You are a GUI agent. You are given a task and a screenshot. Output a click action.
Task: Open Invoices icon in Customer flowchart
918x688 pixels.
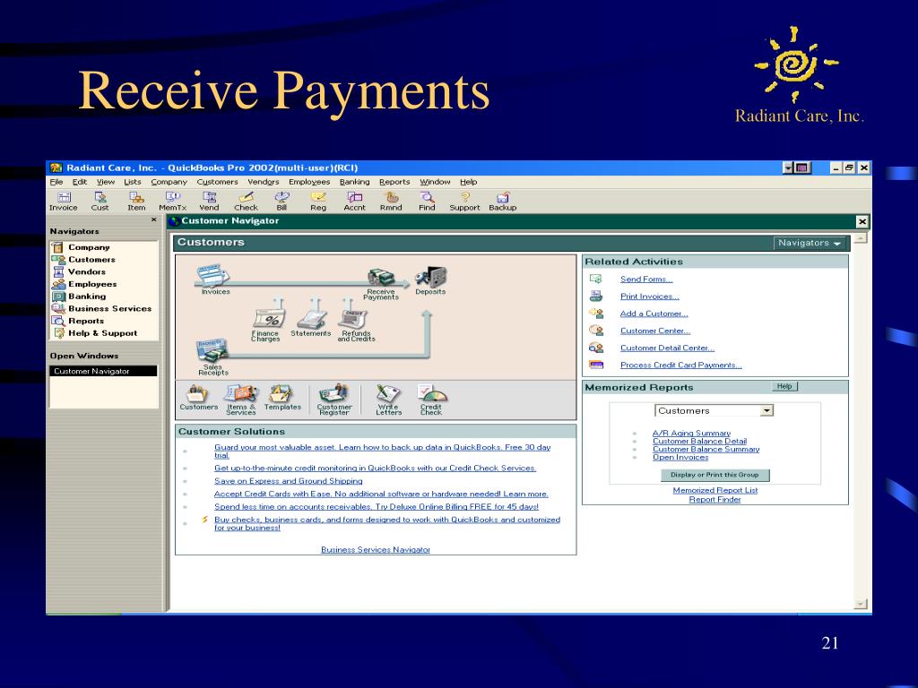pyautogui.click(x=214, y=279)
